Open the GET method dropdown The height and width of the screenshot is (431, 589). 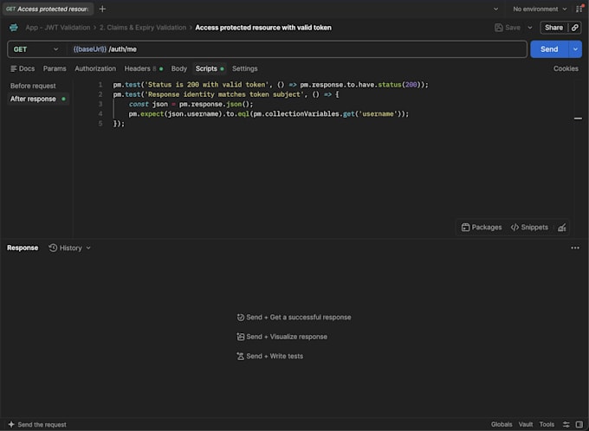click(x=36, y=49)
